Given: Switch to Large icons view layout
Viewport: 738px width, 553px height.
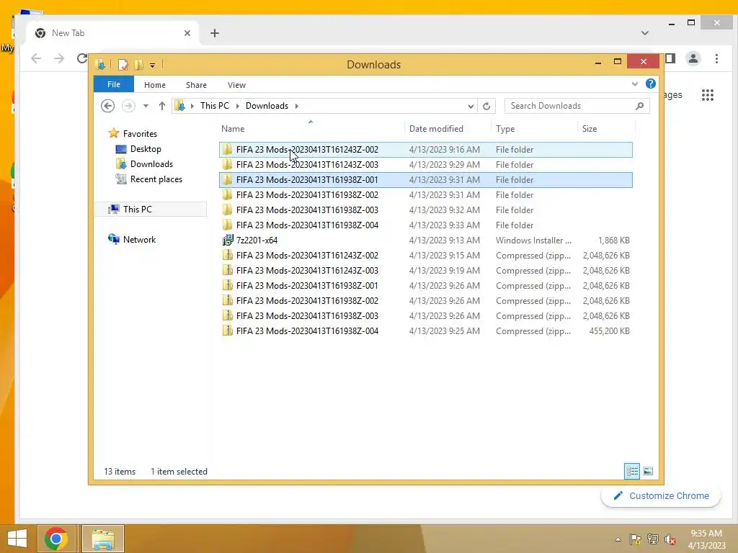Looking at the screenshot, I should [648, 471].
